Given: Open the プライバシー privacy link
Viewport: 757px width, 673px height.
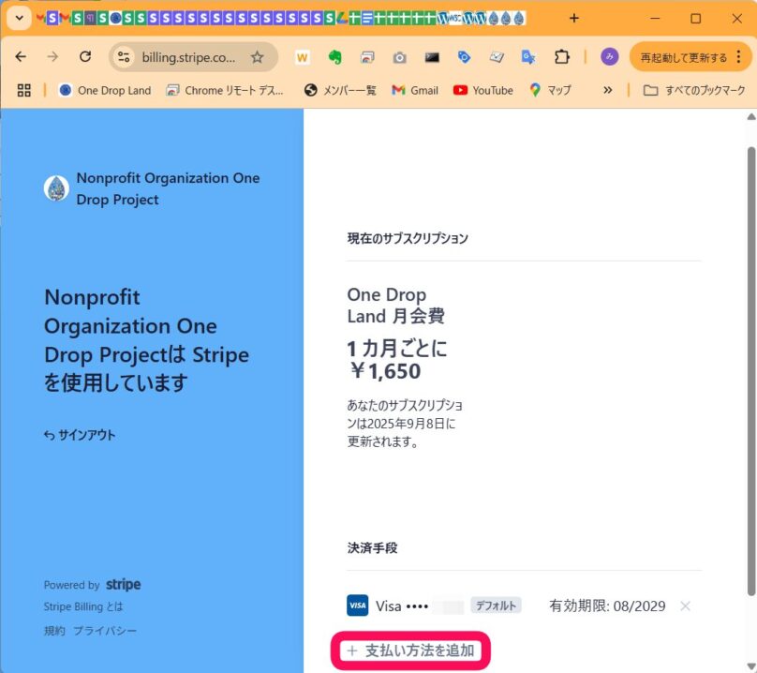Looking at the screenshot, I should tap(105, 631).
